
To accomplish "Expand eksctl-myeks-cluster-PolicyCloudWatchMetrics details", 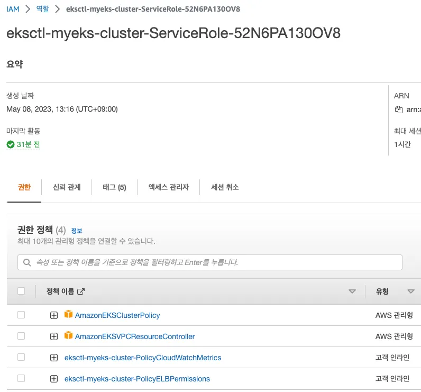I will click(x=54, y=358).
